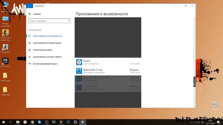The width and height of the screenshot is (223, 125).
Task: Select the Будильники и часы app entry
Action: pyautogui.click(x=108, y=71)
